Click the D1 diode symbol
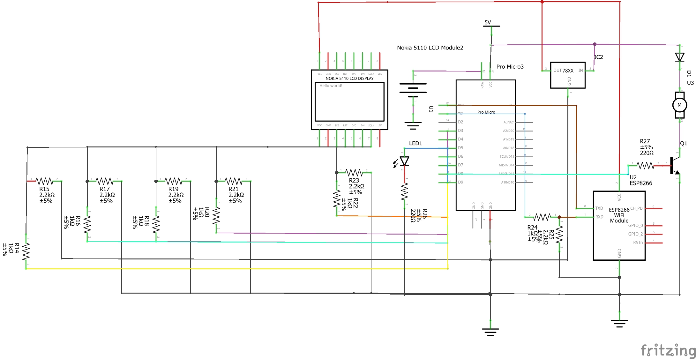The width and height of the screenshot is (696, 359). [680, 57]
